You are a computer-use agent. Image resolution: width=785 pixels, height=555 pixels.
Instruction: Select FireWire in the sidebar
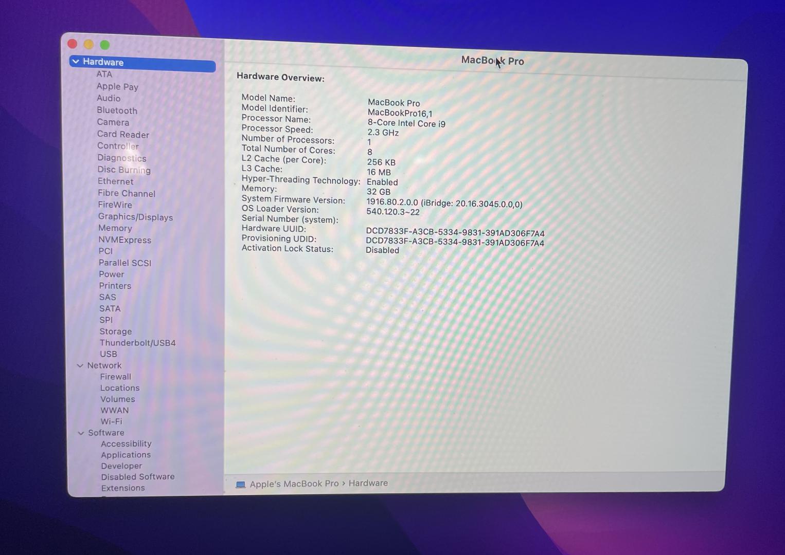115,205
